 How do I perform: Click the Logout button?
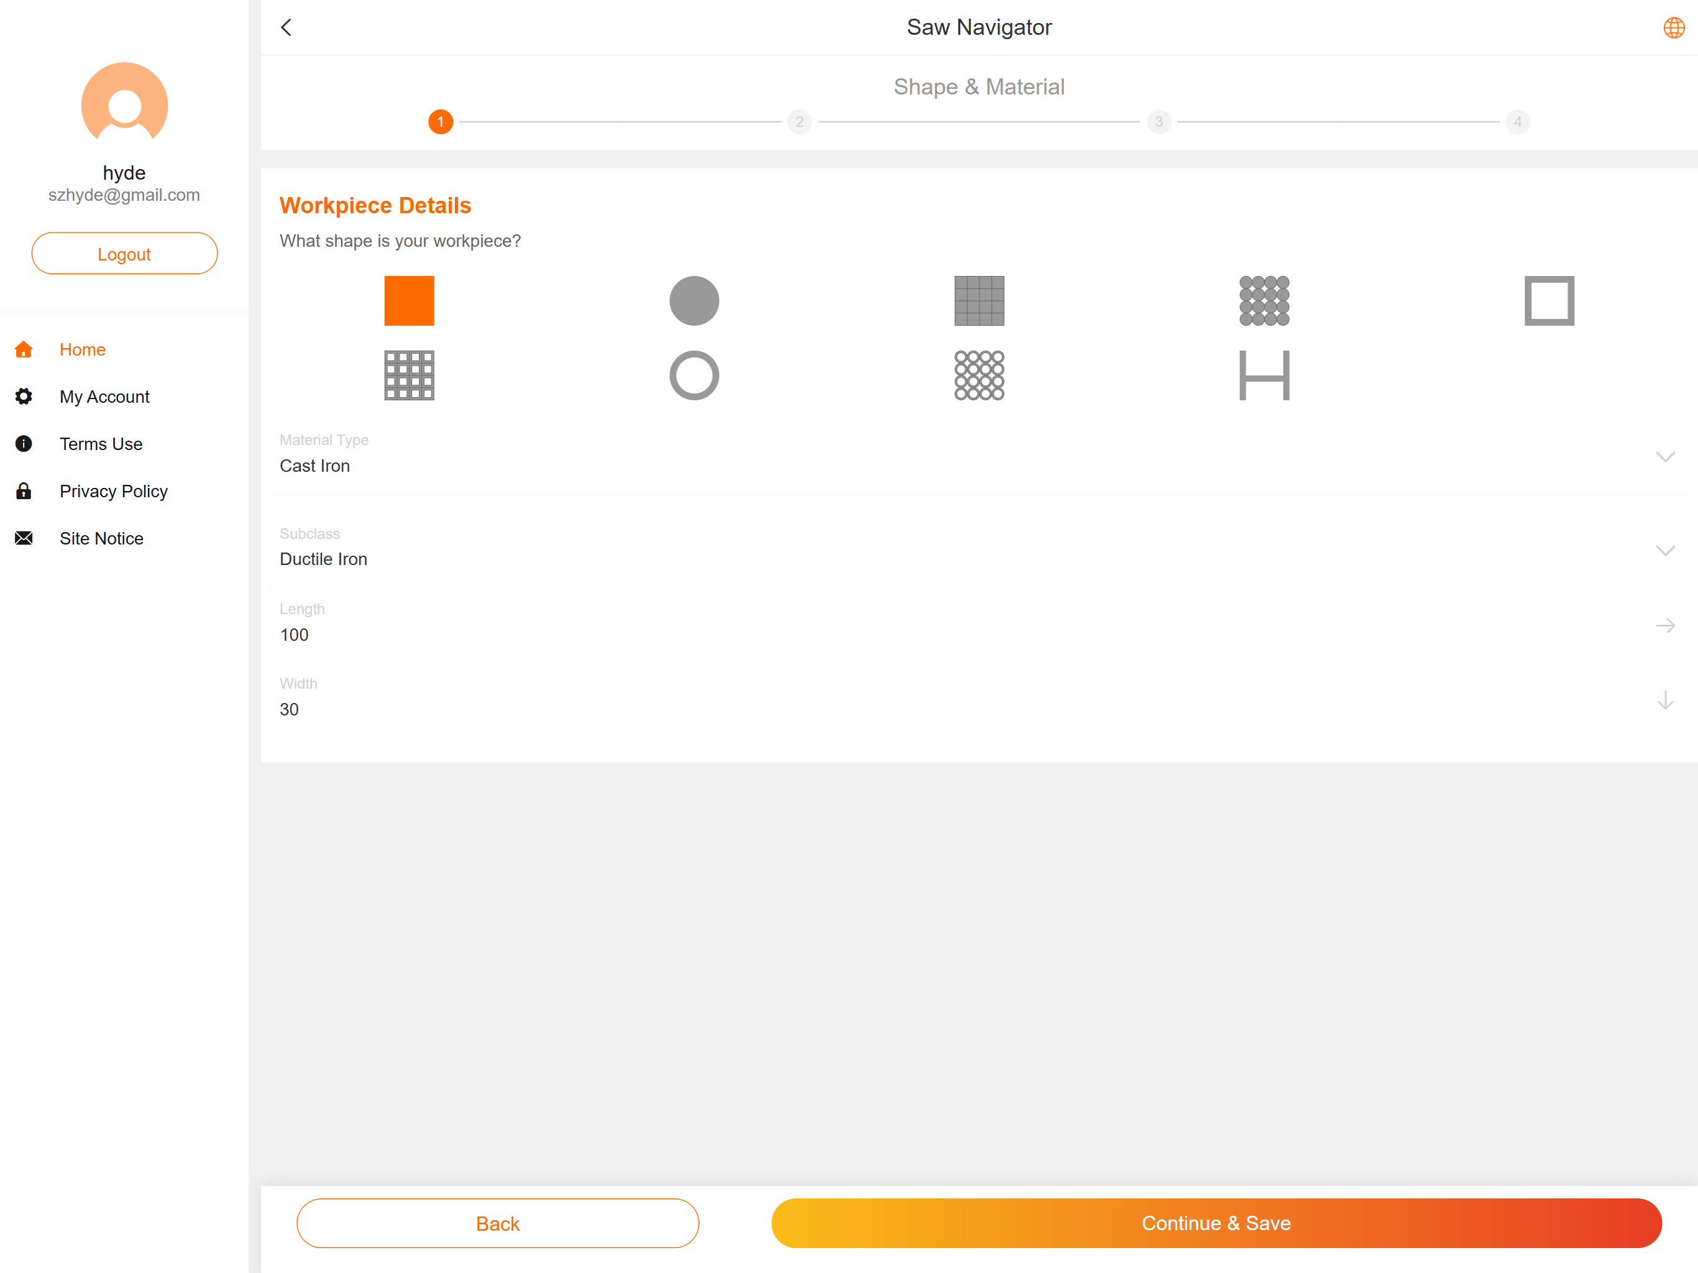(124, 254)
